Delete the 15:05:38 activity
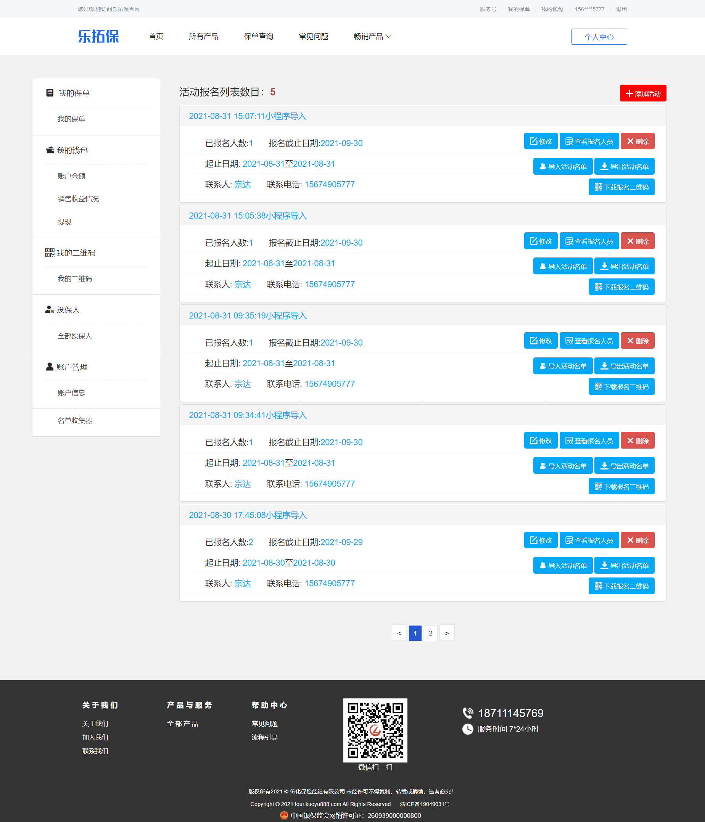Viewport: 705px width, 822px height. click(637, 241)
